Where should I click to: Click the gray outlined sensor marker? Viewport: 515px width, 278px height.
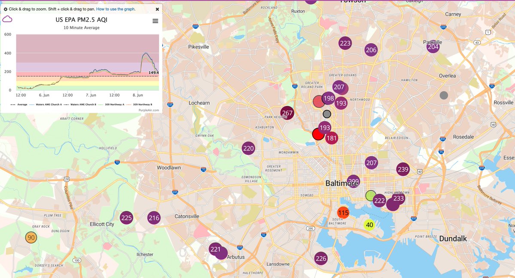point(327,114)
